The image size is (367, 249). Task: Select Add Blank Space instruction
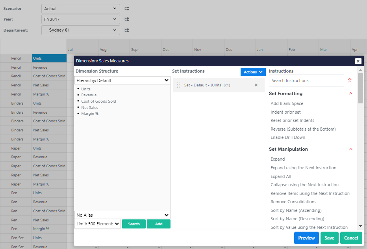(x=287, y=103)
